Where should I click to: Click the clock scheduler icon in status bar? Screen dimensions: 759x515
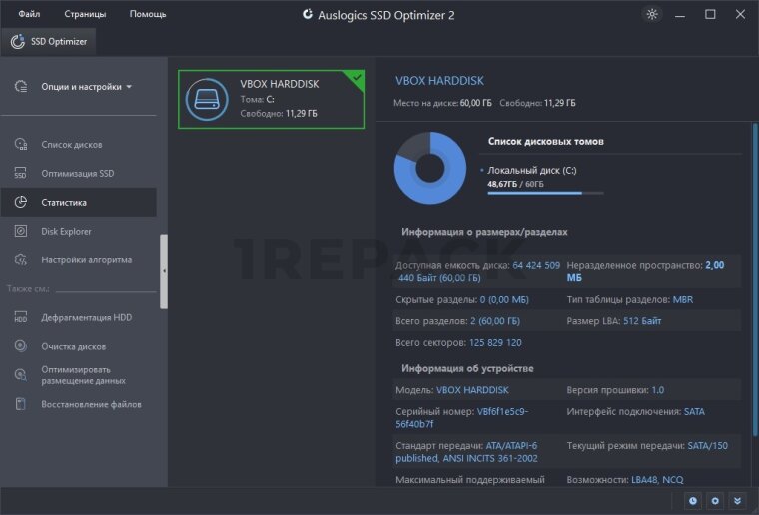[x=693, y=500]
